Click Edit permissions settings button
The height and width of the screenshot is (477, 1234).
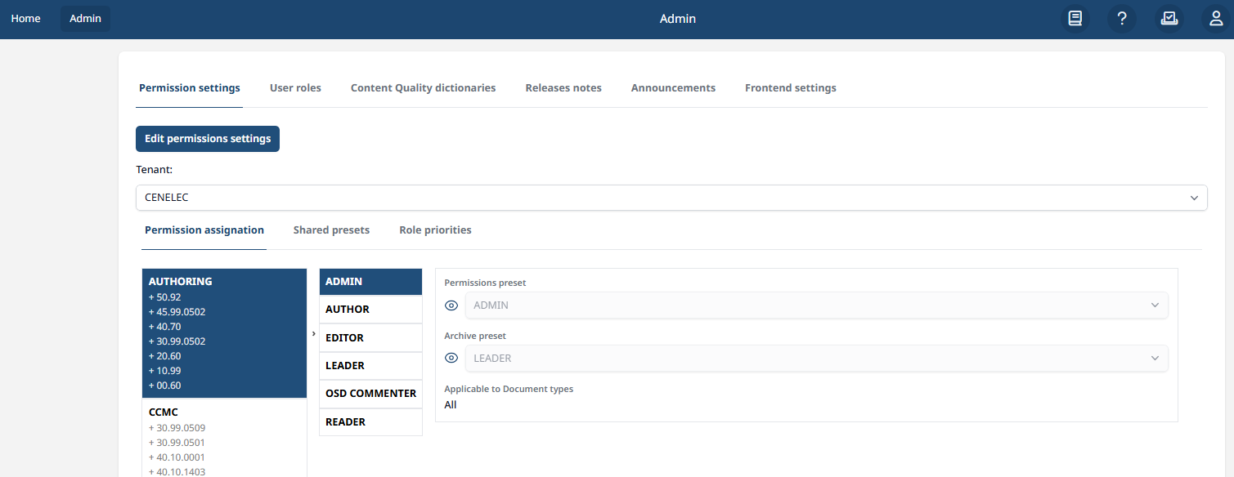pyautogui.click(x=208, y=139)
